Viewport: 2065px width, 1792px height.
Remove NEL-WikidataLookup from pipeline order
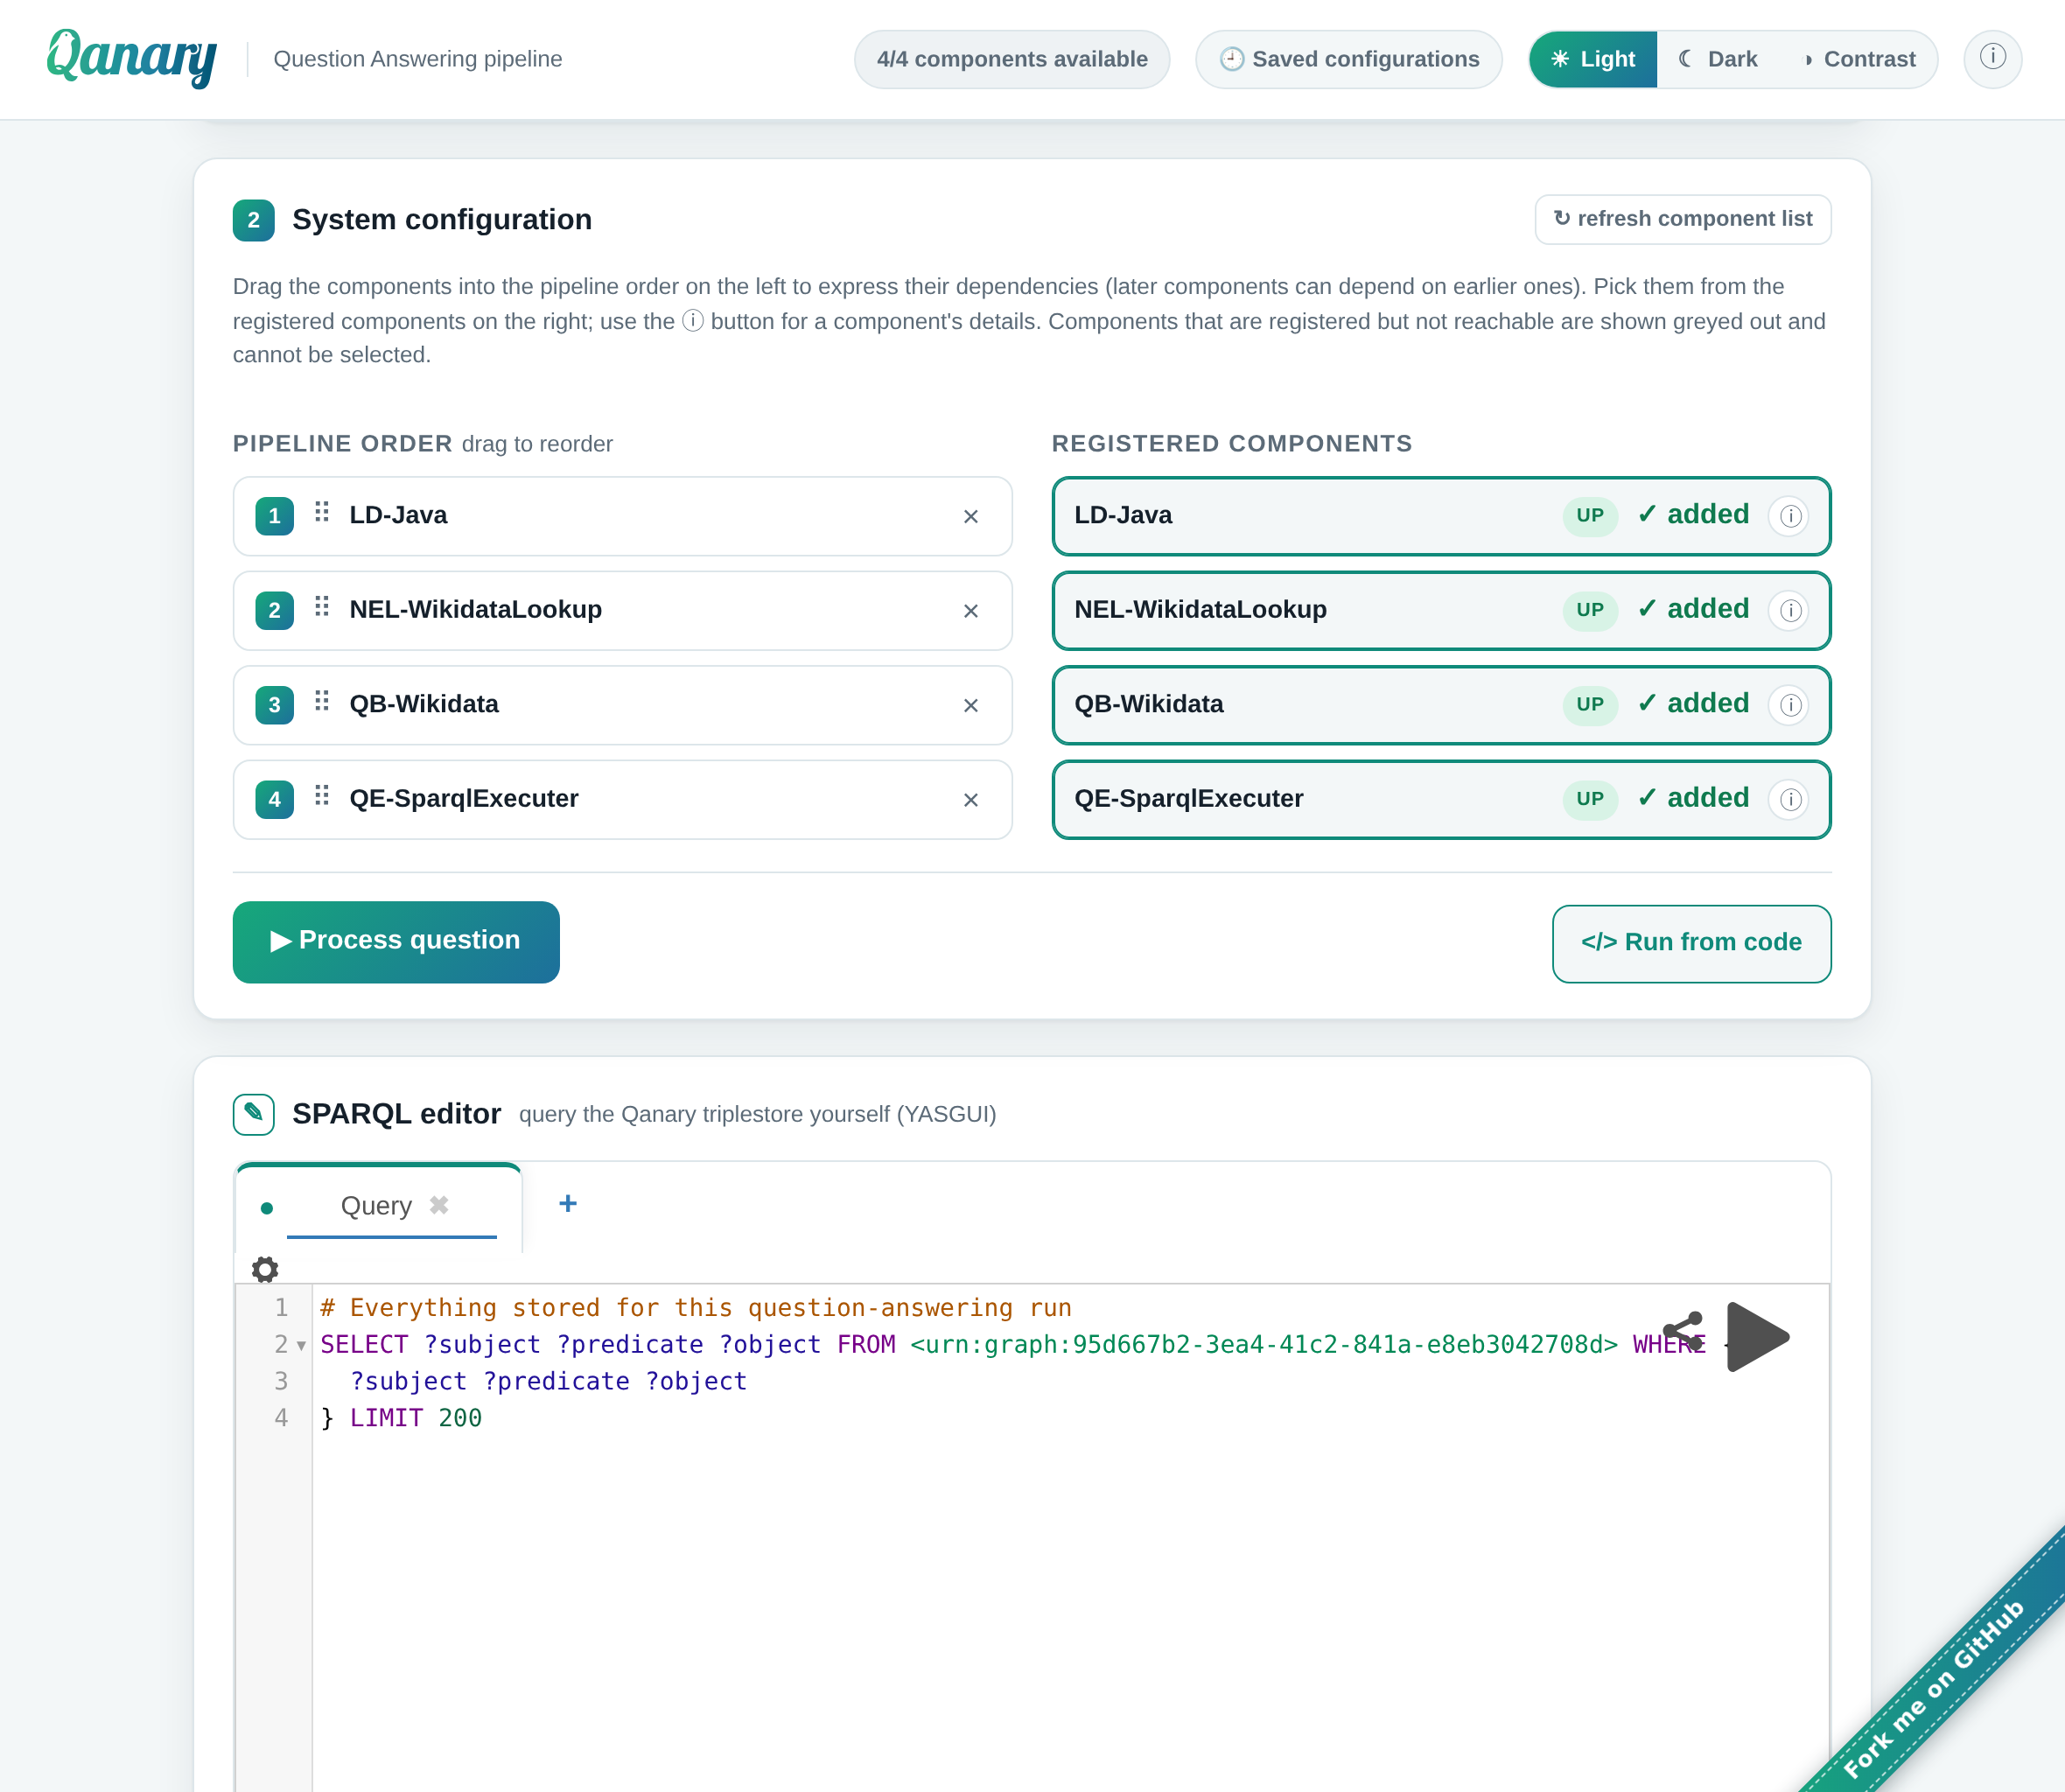tap(970, 610)
